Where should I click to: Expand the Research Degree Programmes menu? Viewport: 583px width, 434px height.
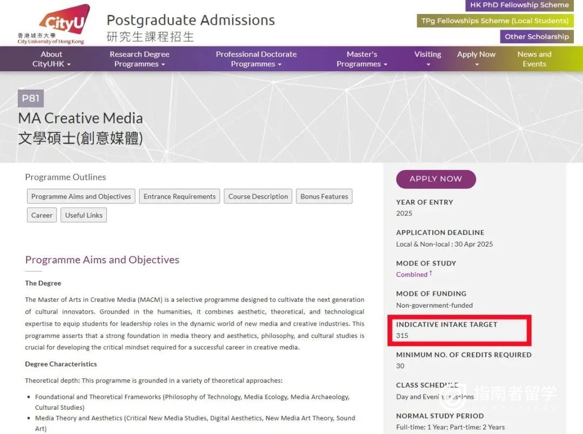click(139, 59)
